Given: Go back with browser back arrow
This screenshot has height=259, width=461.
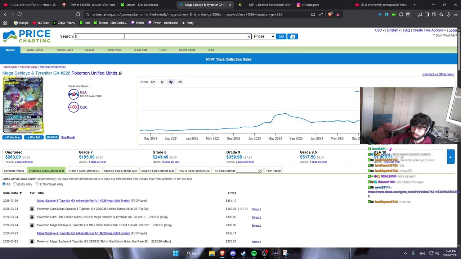Looking at the screenshot, I should click(5, 14).
